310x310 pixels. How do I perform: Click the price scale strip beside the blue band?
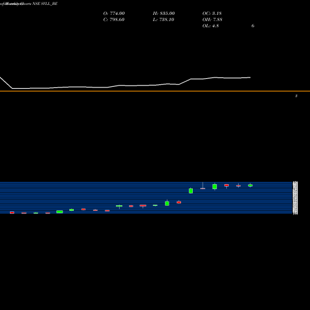coord(295,198)
